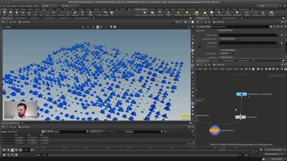
Task: Click the testgeometry_rubbertoy1 node
Action: click(242, 94)
